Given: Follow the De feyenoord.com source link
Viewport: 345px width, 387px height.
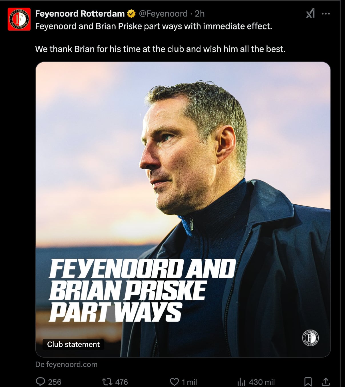Looking at the screenshot, I should pyautogui.click(x=66, y=364).
